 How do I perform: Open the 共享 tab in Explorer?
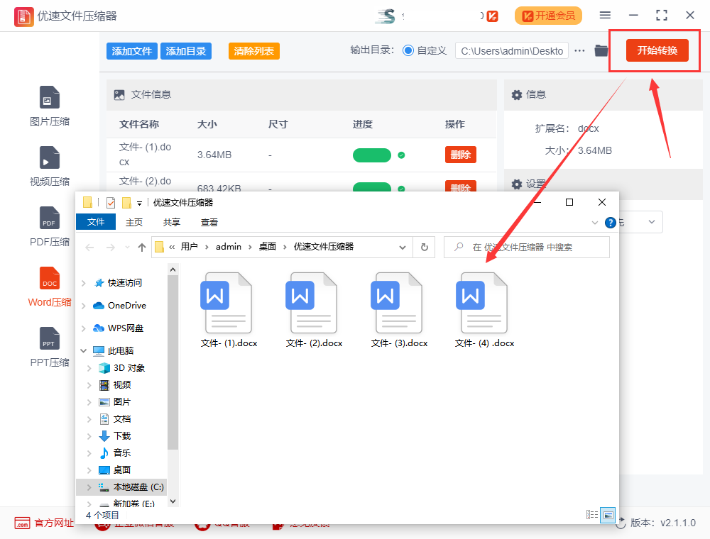tap(172, 222)
